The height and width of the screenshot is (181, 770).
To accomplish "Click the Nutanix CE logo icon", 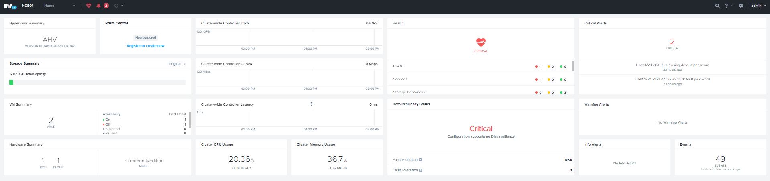I will click(10, 6).
